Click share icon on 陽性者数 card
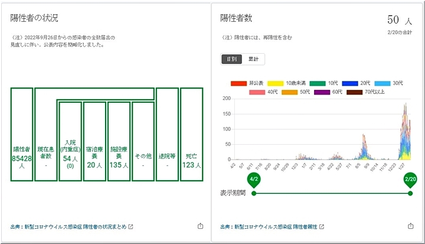The width and height of the screenshot is (425, 244). tap(410, 226)
